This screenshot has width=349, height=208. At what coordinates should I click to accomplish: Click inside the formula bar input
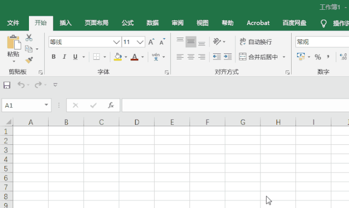pos(235,105)
